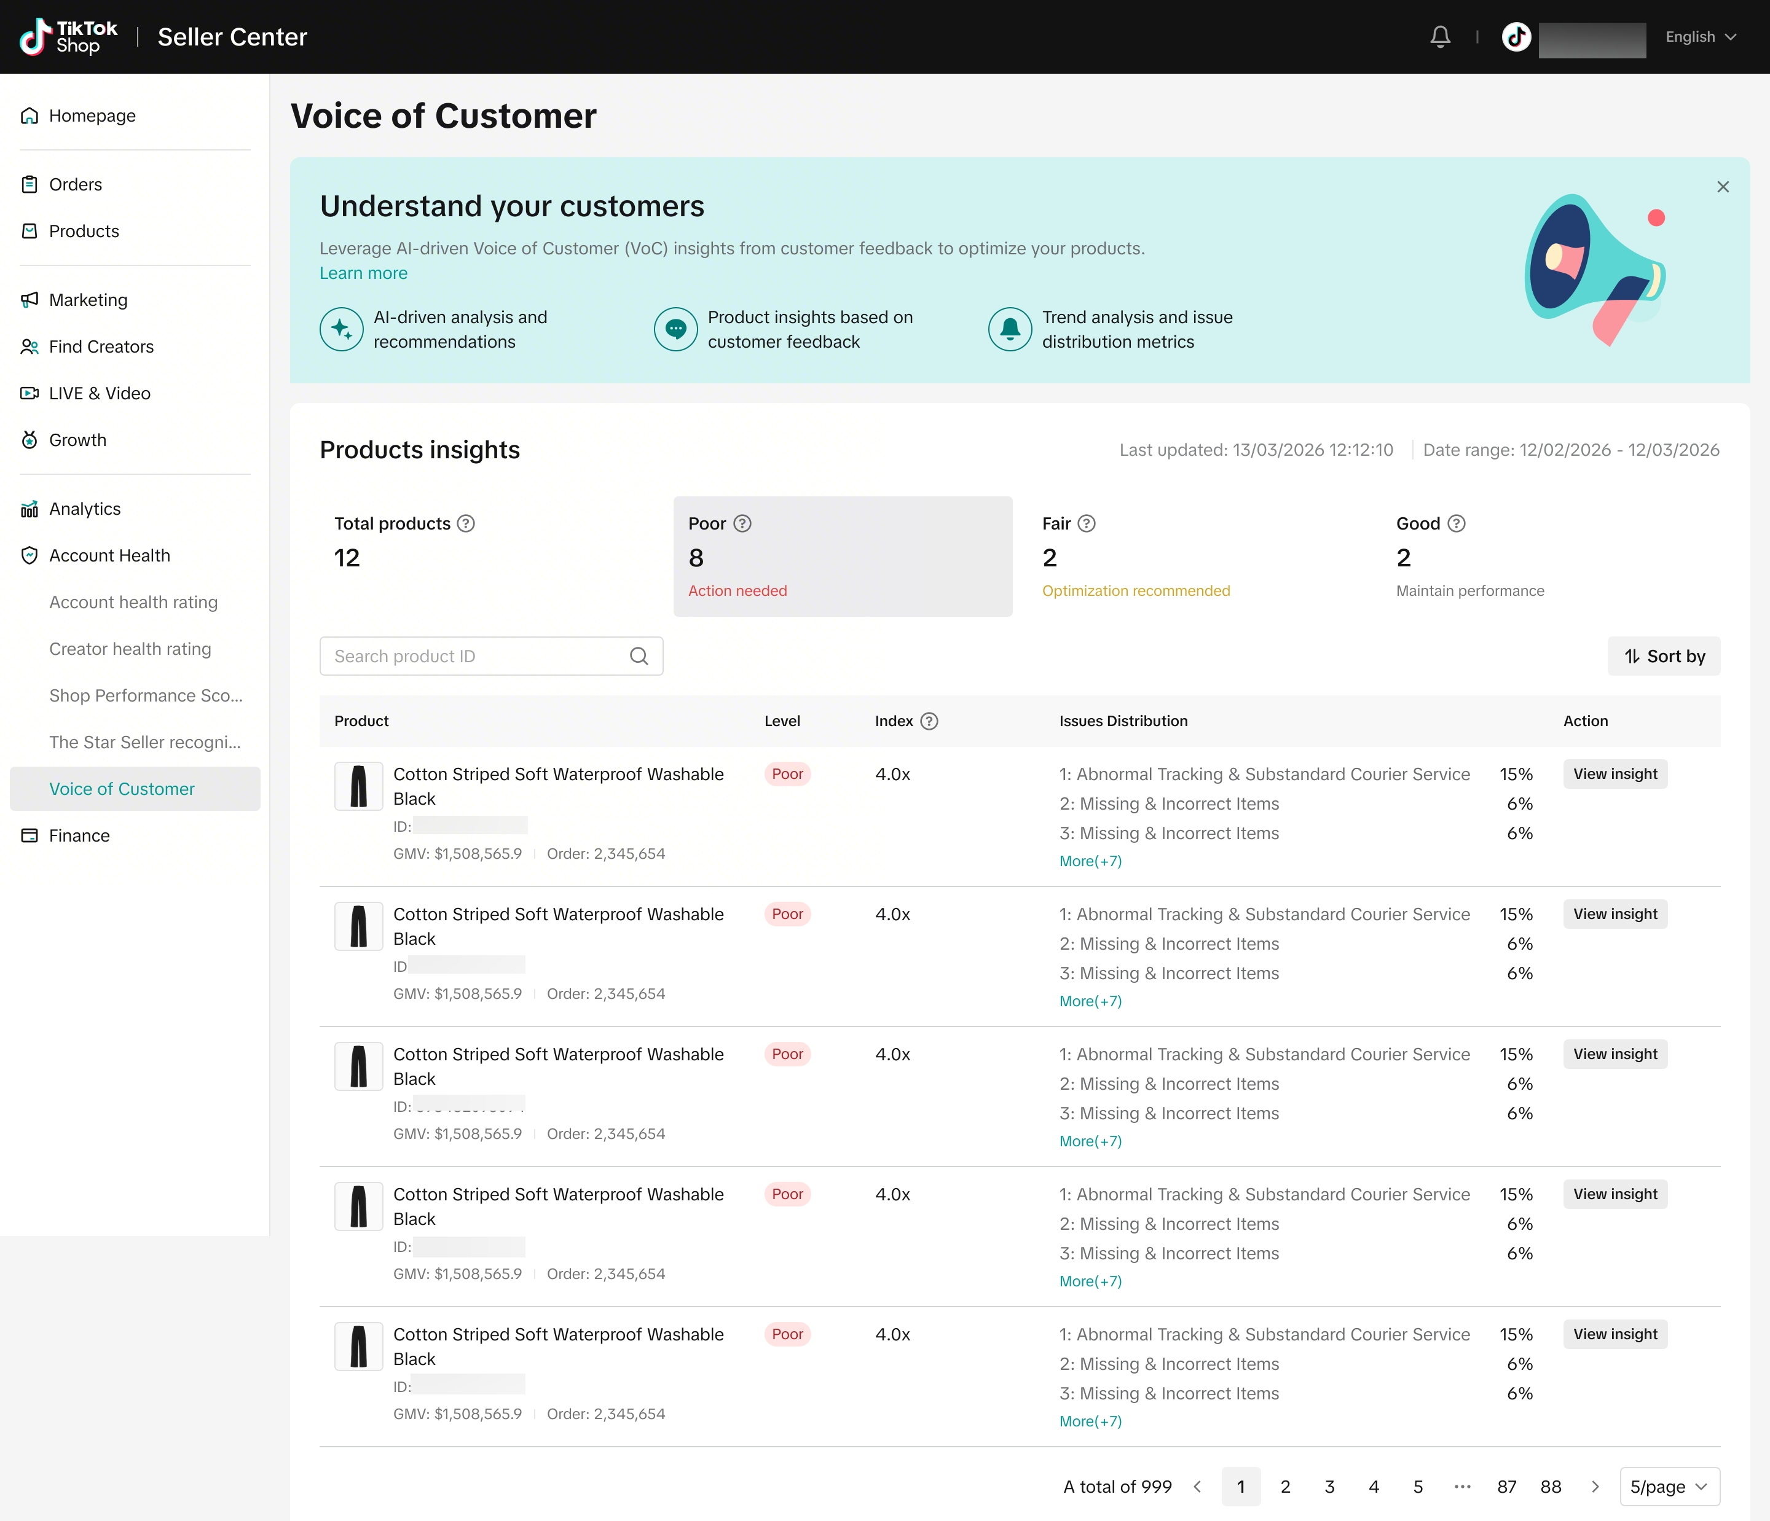Click the second product's pants thumbnail
Image resolution: width=1770 pixels, height=1521 pixels.
(x=359, y=926)
